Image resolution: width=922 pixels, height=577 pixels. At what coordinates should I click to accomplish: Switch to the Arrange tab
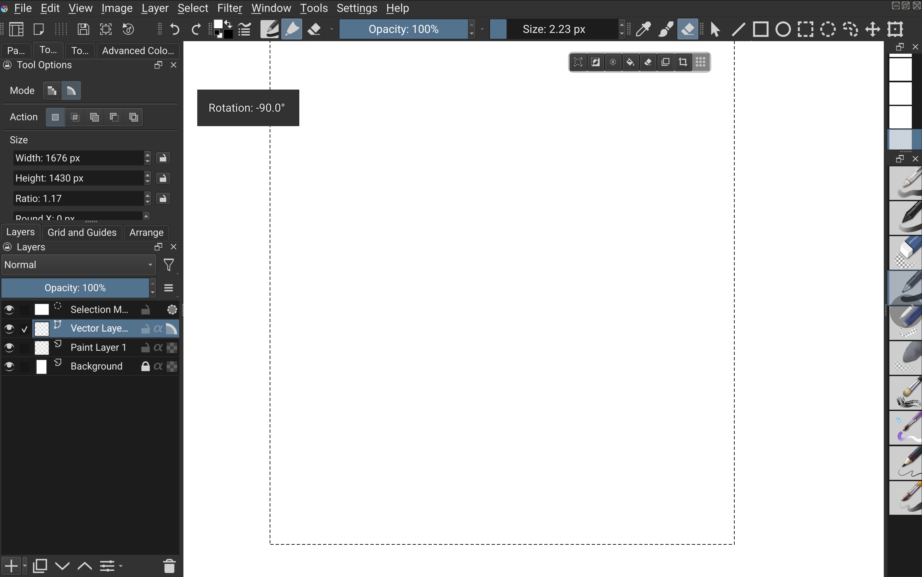(147, 233)
